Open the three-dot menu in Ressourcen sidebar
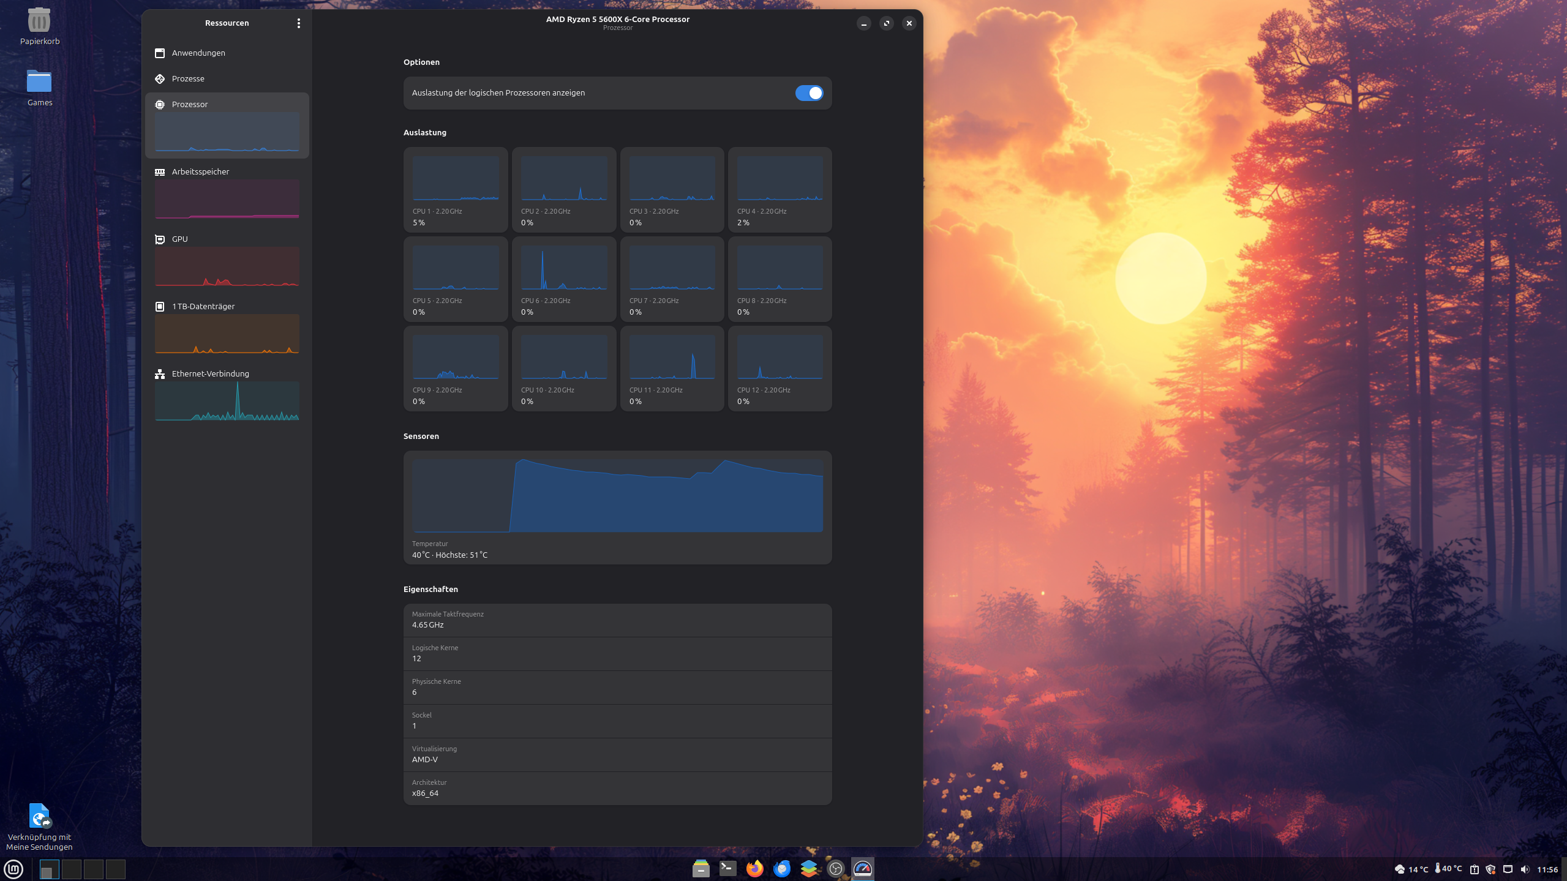Image resolution: width=1567 pixels, height=881 pixels. [298, 23]
